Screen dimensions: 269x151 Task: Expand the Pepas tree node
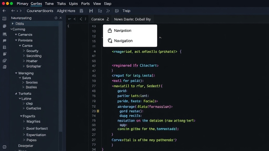tap(24, 140)
